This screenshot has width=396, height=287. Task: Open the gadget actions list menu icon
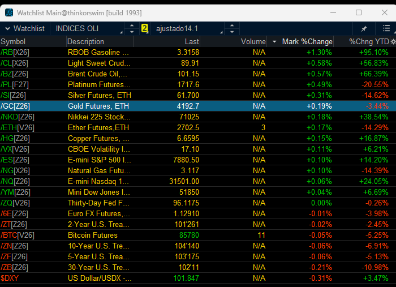(386, 28)
